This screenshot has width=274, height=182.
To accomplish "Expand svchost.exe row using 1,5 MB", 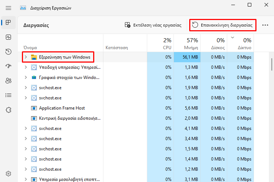I will tap(26, 149).
